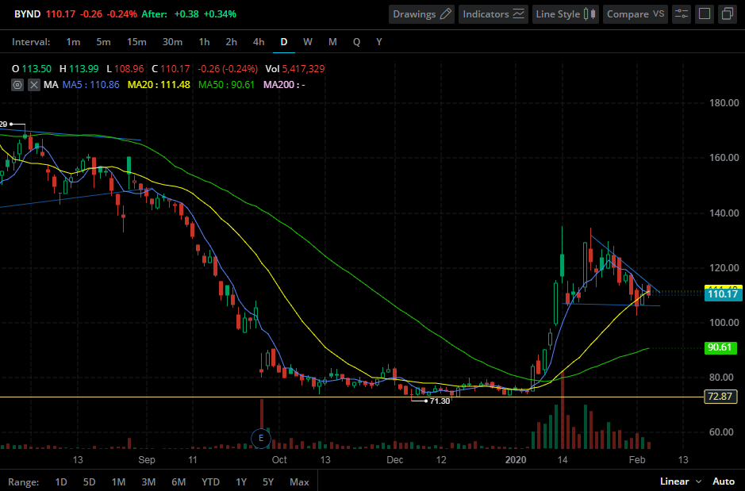Select the 2h interval
The image size is (745, 491).
[x=231, y=42]
